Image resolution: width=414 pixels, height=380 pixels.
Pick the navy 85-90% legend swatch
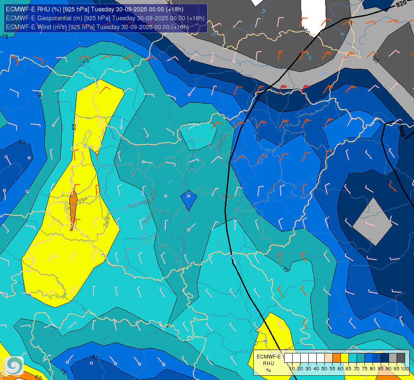pos(385,358)
